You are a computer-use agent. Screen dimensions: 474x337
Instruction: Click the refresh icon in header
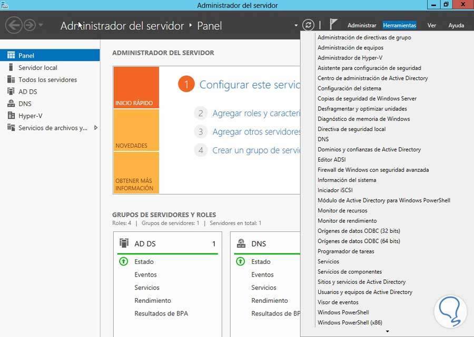[308, 25]
